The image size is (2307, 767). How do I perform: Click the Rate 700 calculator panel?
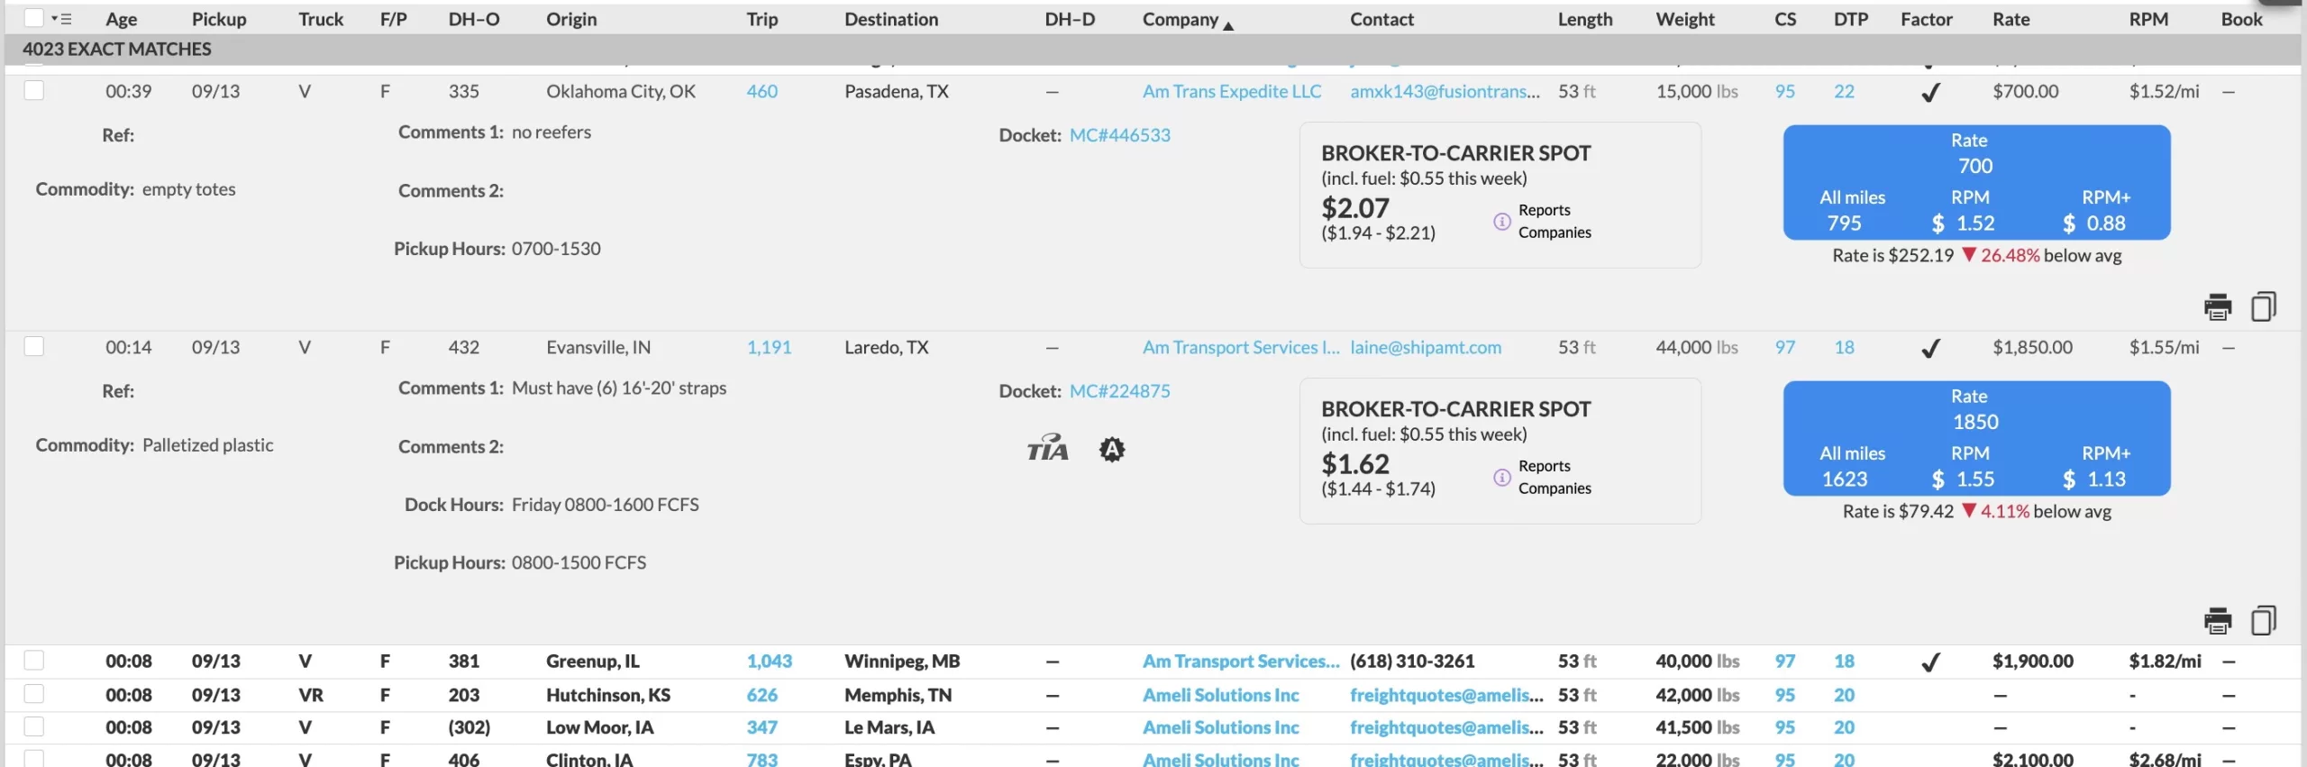pos(1976,182)
